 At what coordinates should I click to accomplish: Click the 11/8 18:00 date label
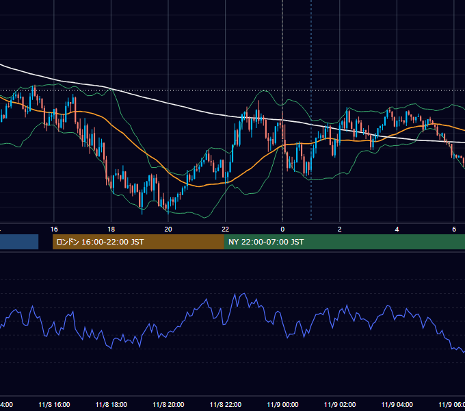click(x=111, y=405)
